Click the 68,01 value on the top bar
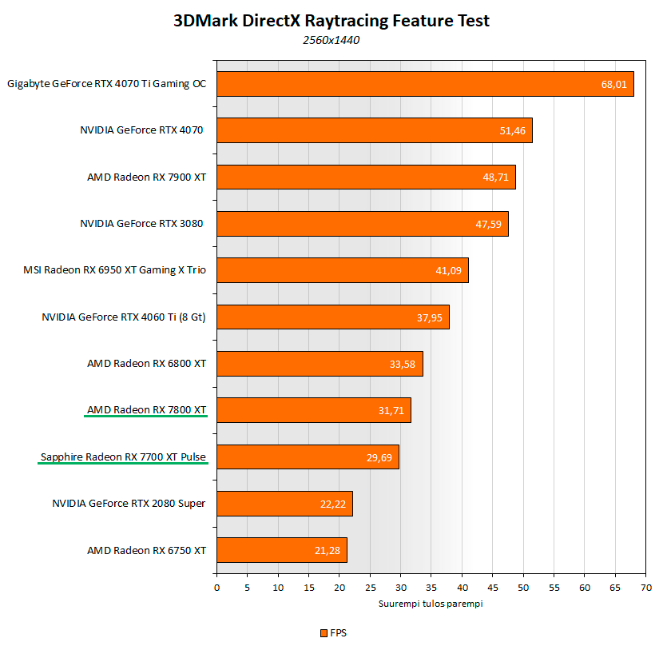 tap(614, 85)
